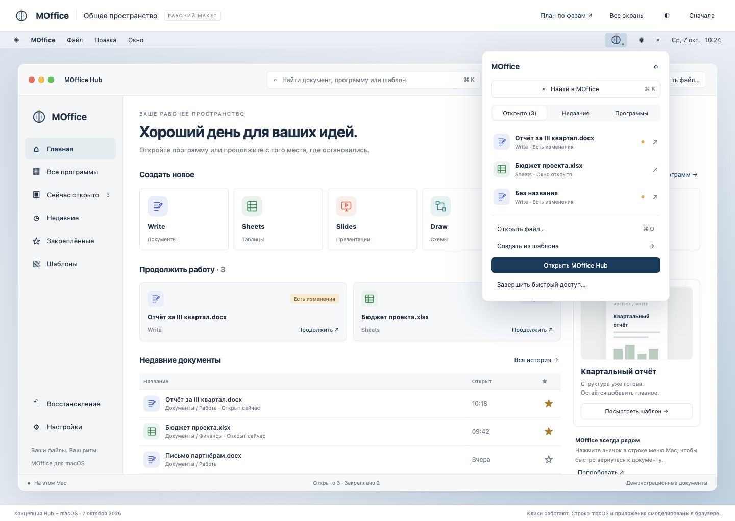Toggle the light/dark theme icon in the top bar
735x521 pixels.
point(667,16)
